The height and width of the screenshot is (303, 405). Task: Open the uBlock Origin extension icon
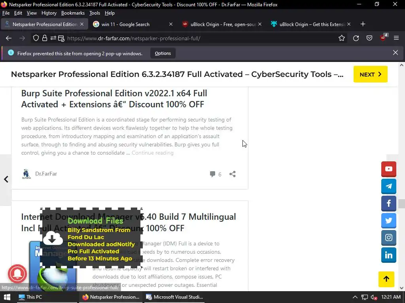coord(383,37)
